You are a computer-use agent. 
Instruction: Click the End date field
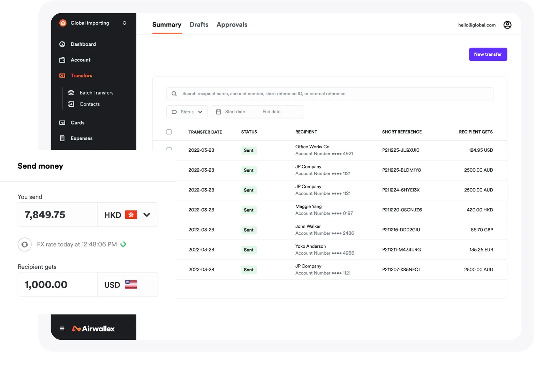(x=280, y=112)
